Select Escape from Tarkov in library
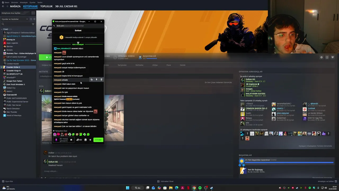Image resolution: width=339 pixels, height=191 pixels. (x=14, y=81)
